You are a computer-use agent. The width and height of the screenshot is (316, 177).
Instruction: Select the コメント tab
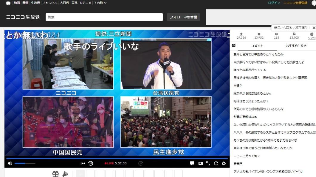257,46
